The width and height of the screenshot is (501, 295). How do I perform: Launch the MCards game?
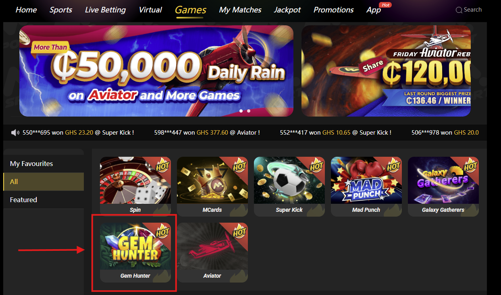[x=212, y=186]
